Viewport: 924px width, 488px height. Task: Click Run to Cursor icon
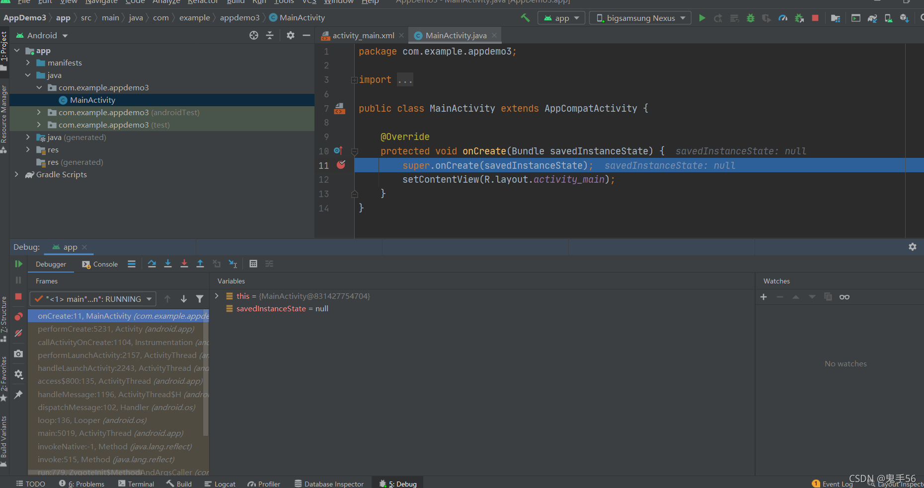click(x=232, y=264)
